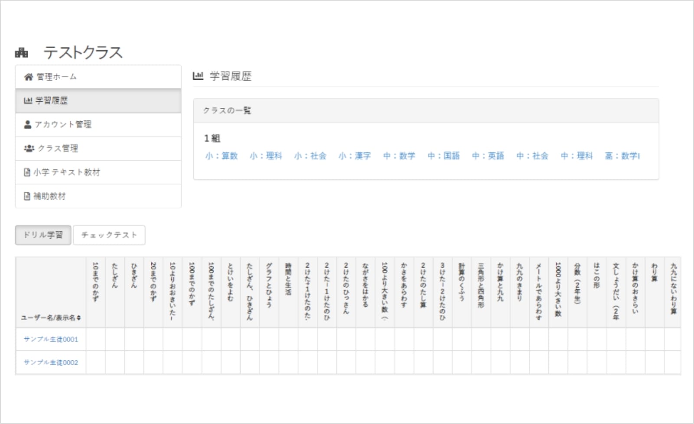Go to クラス管理 in the sidebar
The width and height of the screenshot is (694, 424).
pos(58,148)
